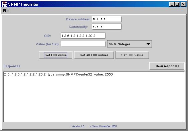
Task: Click the Get OID value button
Action: point(55,55)
